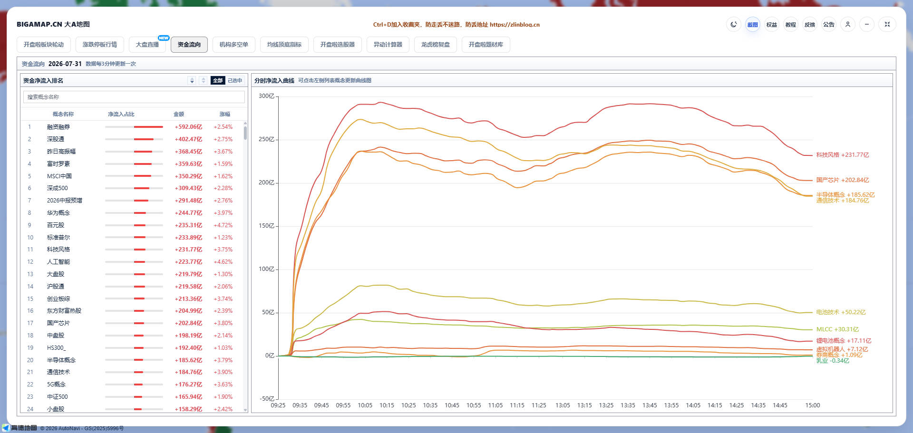Click the 反馈 feedback button
This screenshot has height=433, width=913.
[x=810, y=24]
